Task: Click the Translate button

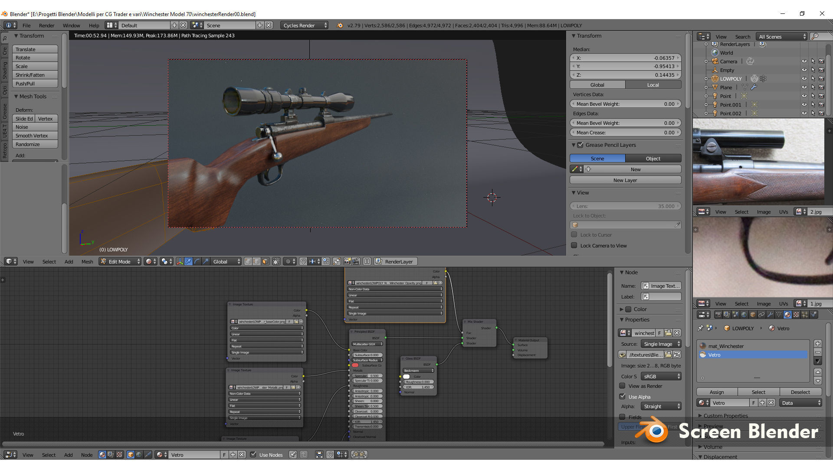Action: coord(35,49)
